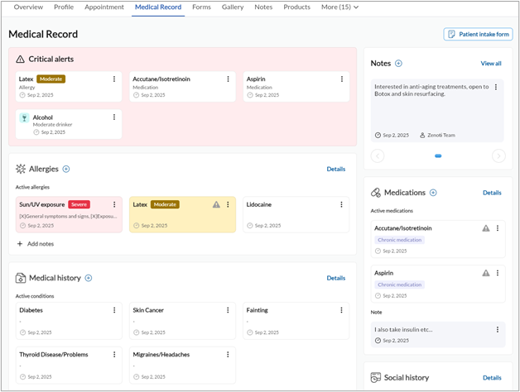Open options for Fainting condition
This screenshot has width=520, height=392.
[x=341, y=310]
